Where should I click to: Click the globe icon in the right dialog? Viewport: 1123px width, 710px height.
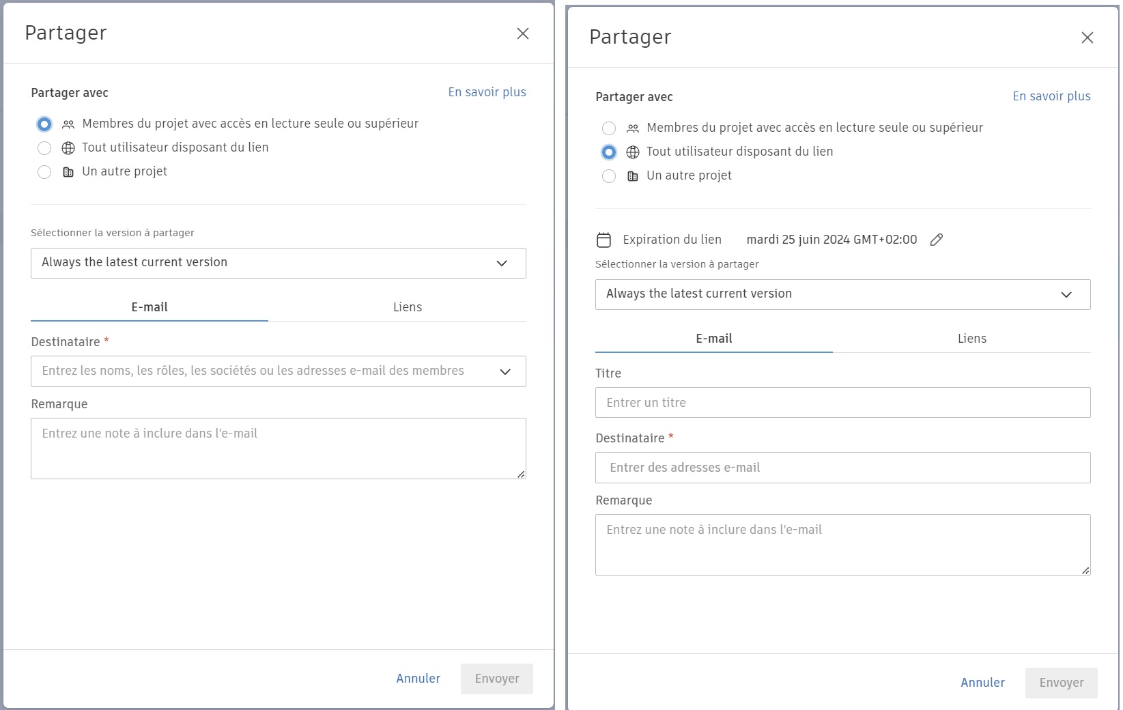click(632, 152)
